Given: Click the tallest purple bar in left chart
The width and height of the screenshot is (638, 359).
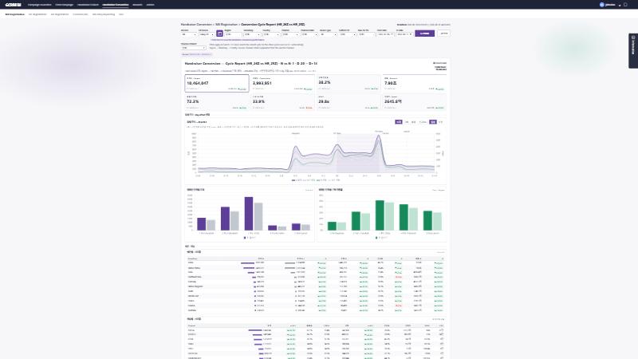Looking at the screenshot, I should click(x=249, y=214).
